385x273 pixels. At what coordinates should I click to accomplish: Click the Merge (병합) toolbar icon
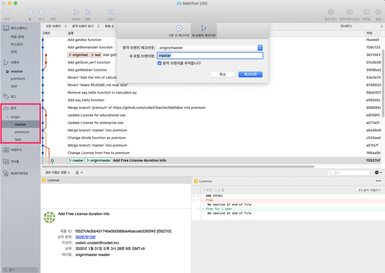[x=88, y=12]
